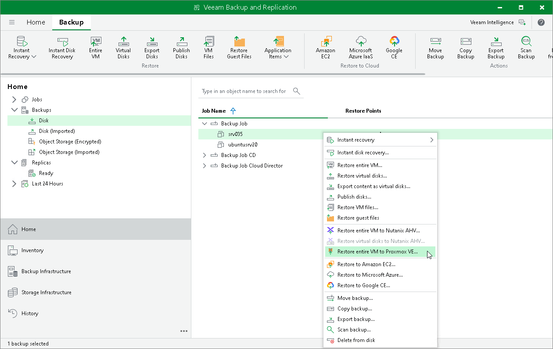Select Object Storage (Encrypted) tree item
553x349 pixels.
(x=70, y=142)
